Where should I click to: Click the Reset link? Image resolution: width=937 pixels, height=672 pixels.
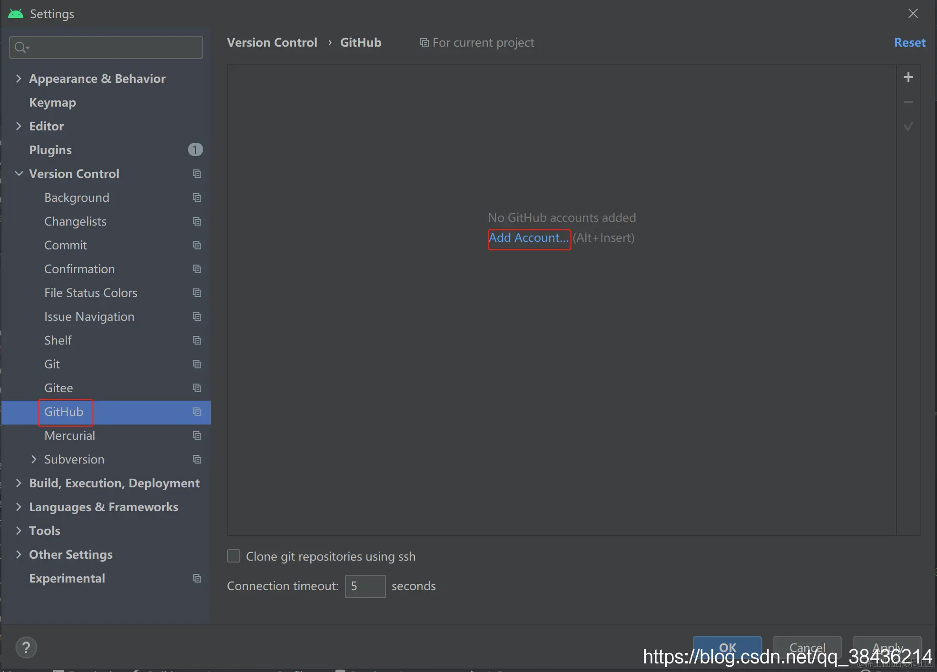909,43
